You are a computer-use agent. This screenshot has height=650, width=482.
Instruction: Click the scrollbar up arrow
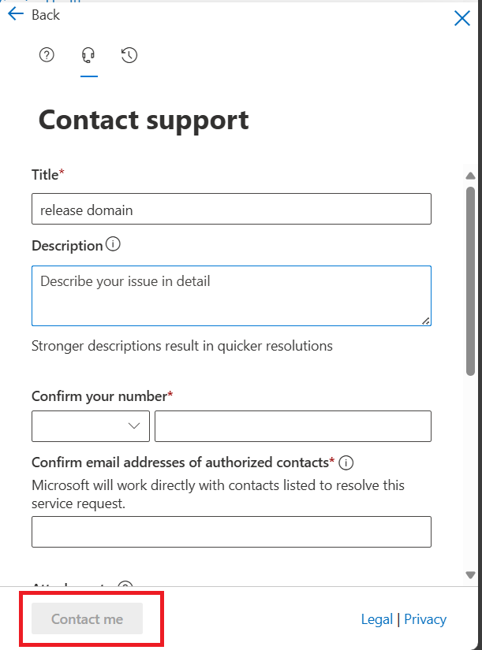point(470,176)
